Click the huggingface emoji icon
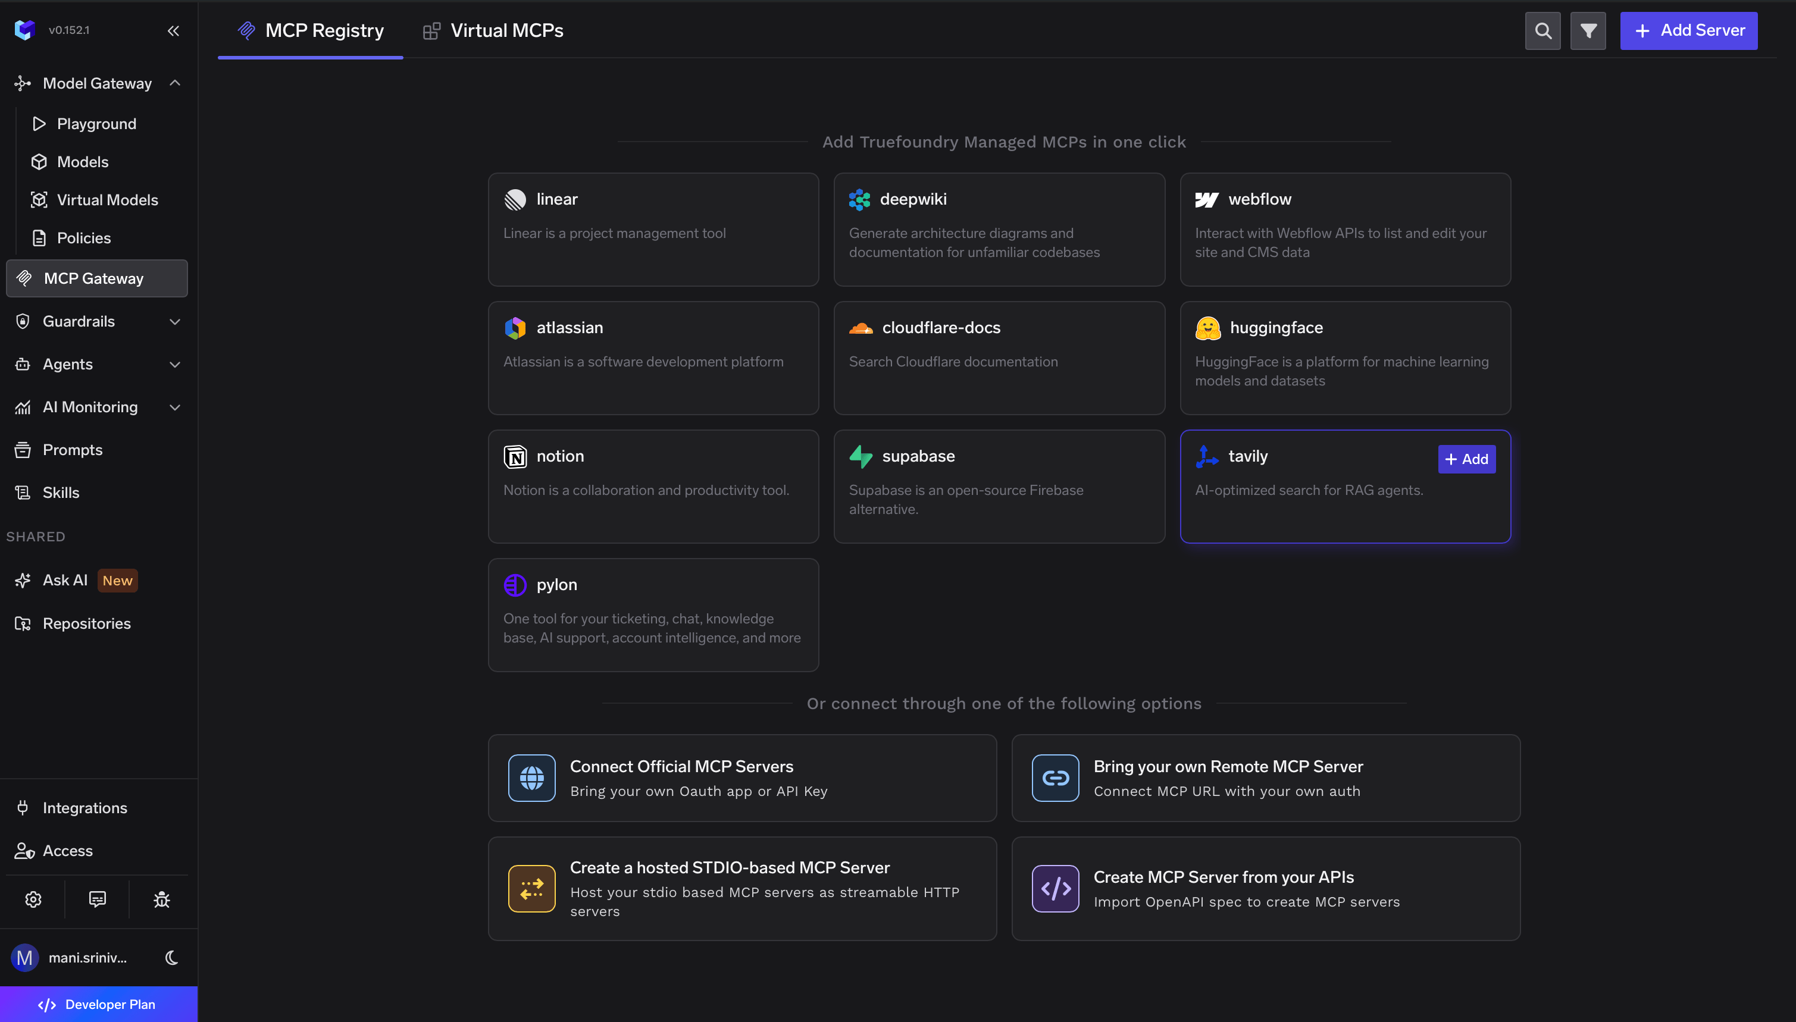The image size is (1796, 1022). (x=1207, y=328)
